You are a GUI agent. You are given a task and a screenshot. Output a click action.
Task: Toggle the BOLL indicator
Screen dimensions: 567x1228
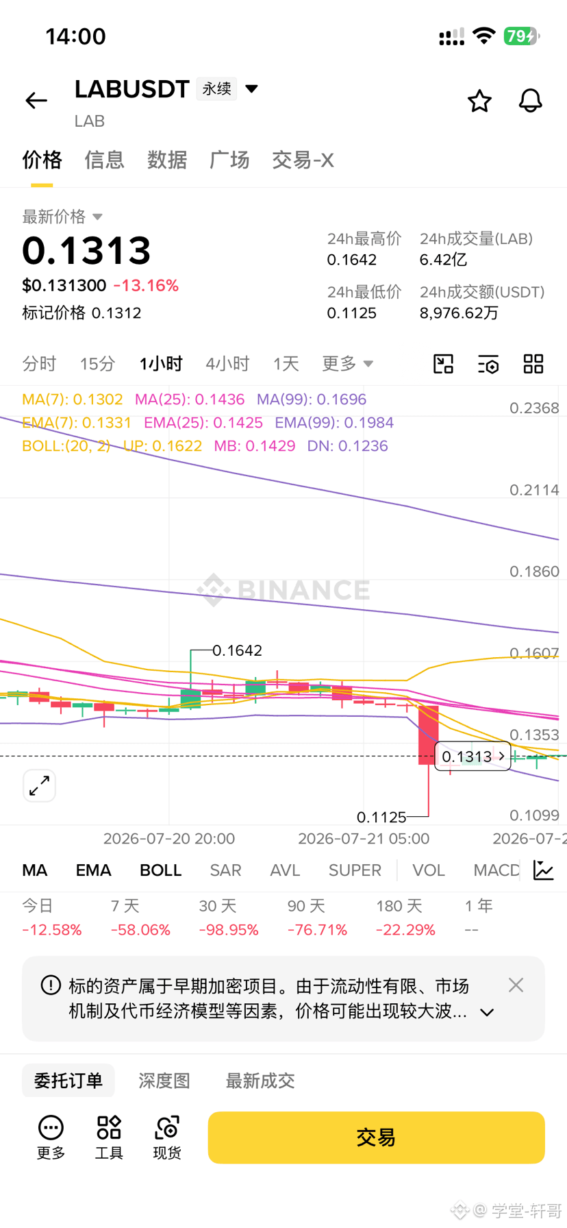[160, 870]
